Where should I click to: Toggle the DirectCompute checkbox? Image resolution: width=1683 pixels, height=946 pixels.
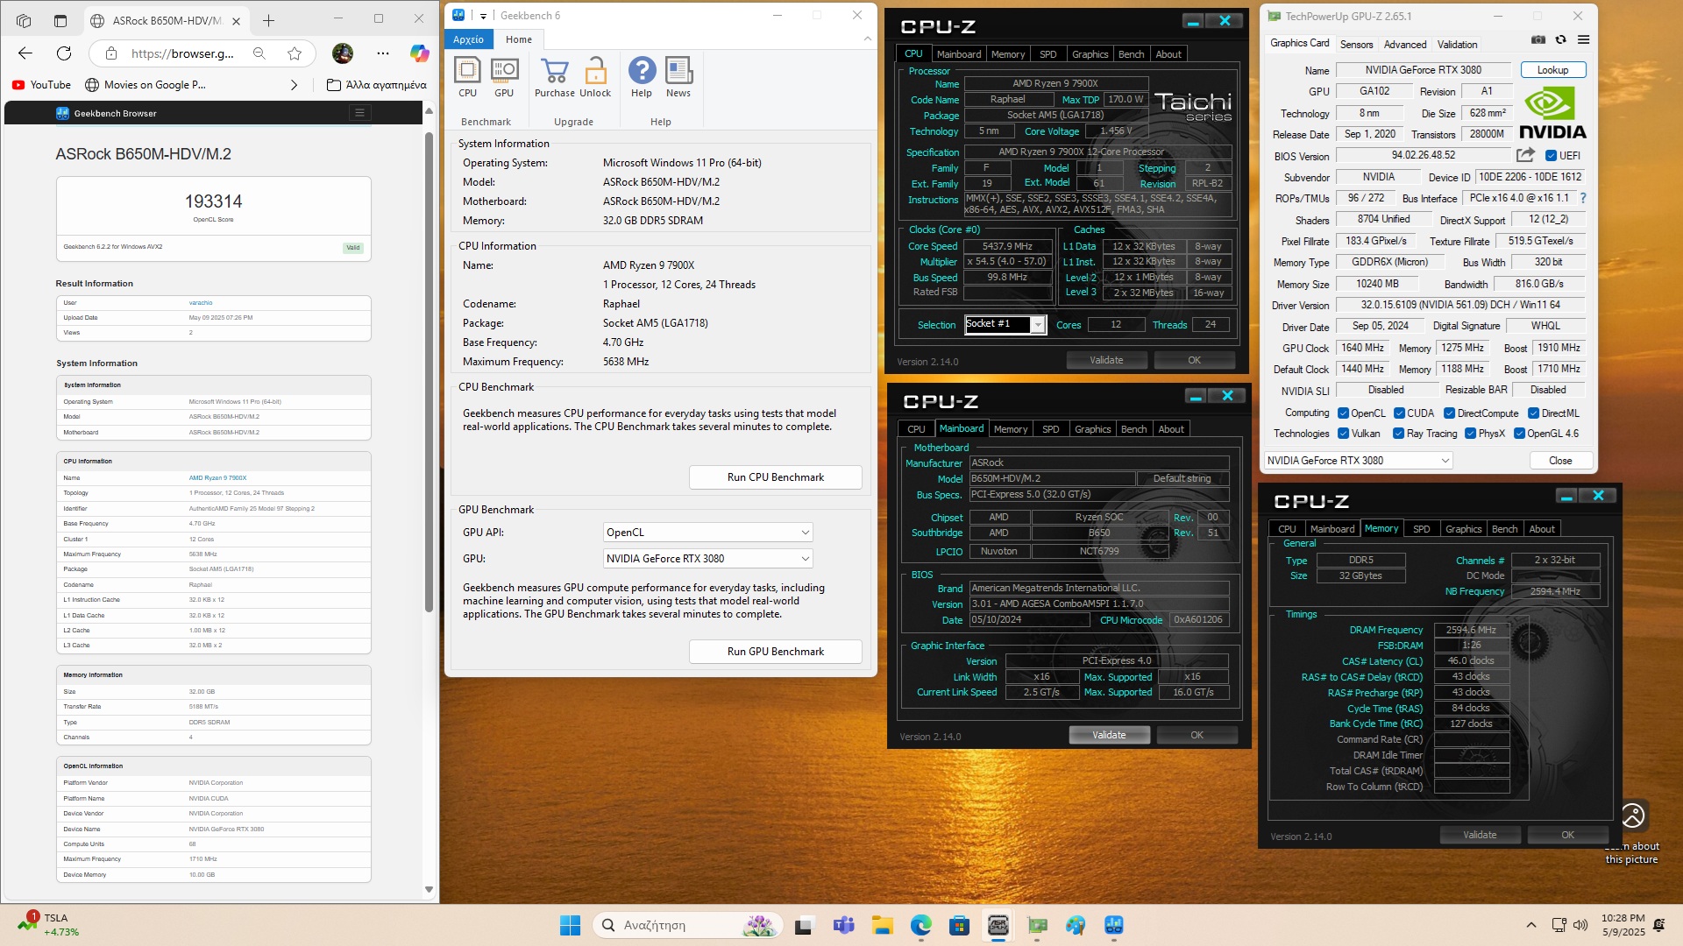pyautogui.click(x=1450, y=413)
